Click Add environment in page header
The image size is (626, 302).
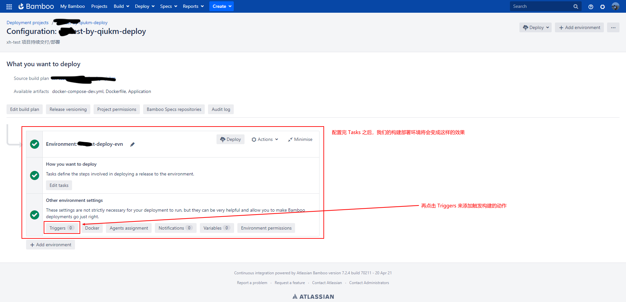(x=579, y=27)
